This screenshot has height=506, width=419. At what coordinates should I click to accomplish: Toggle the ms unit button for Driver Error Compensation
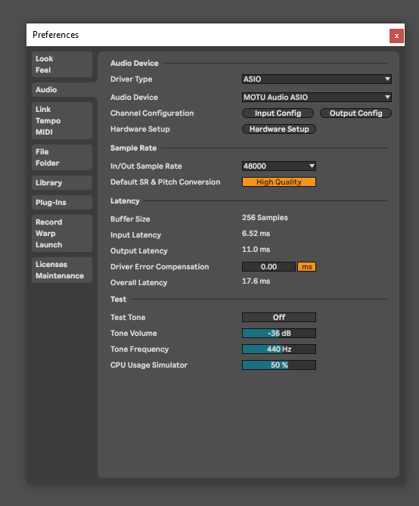click(x=306, y=267)
